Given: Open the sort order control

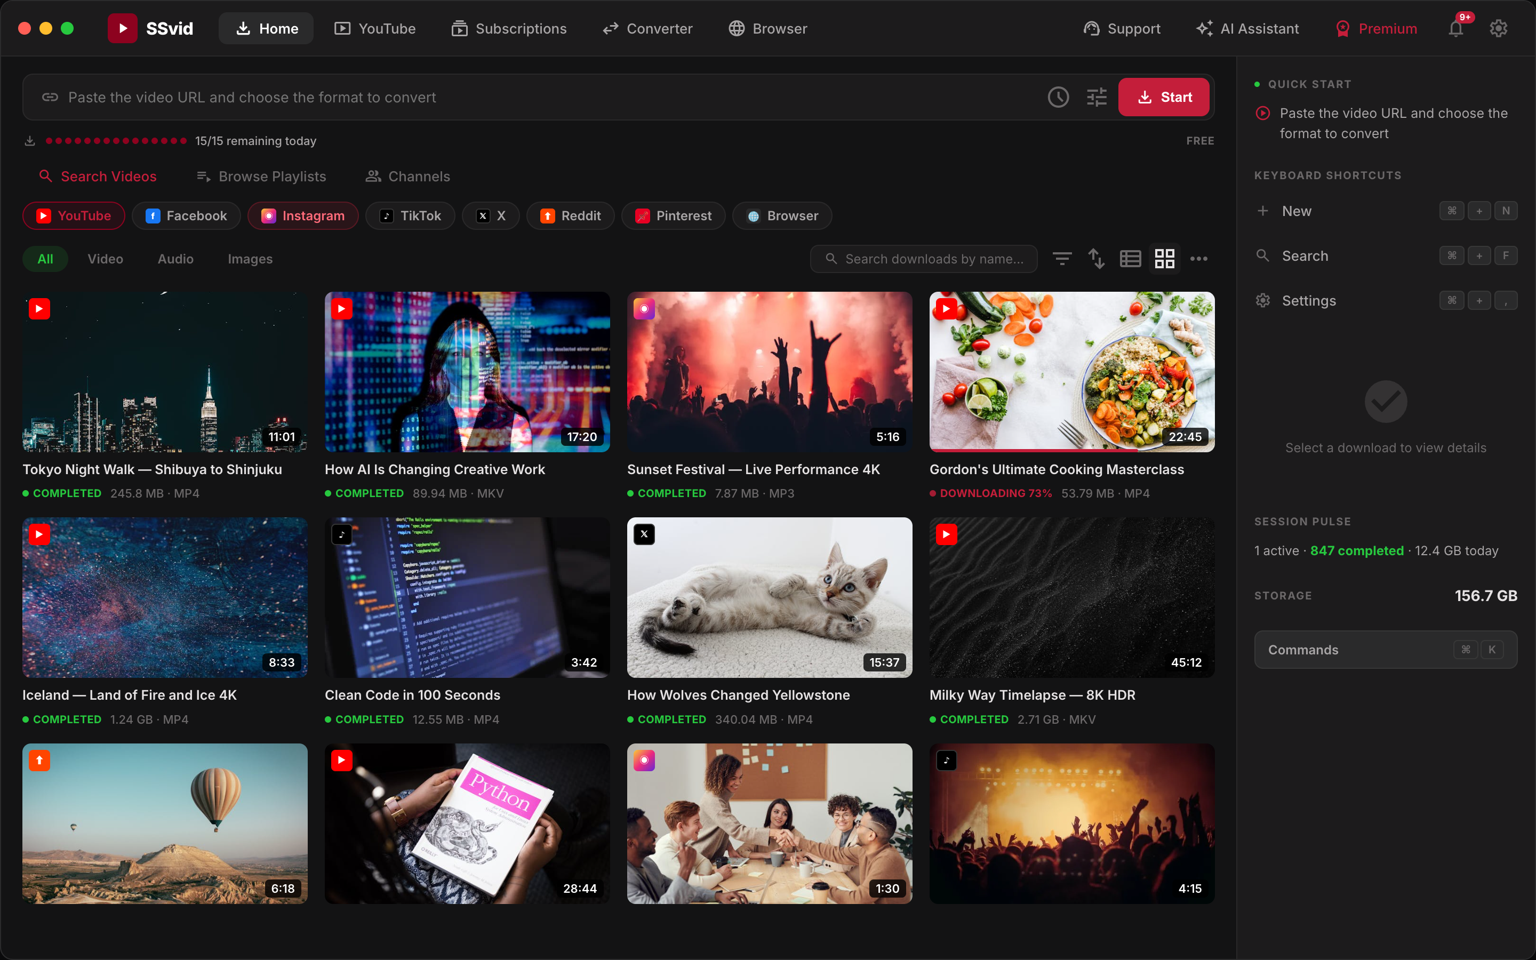Looking at the screenshot, I should tap(1095, 259).
